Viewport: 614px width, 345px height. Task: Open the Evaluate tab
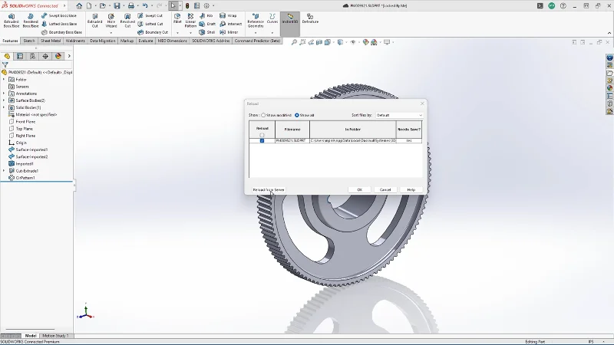point(146,41)
